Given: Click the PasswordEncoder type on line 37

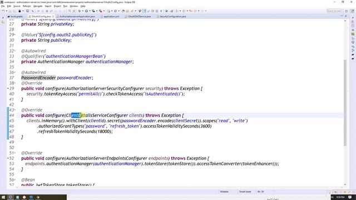Looking at the screenshot, I should [38, 78].
